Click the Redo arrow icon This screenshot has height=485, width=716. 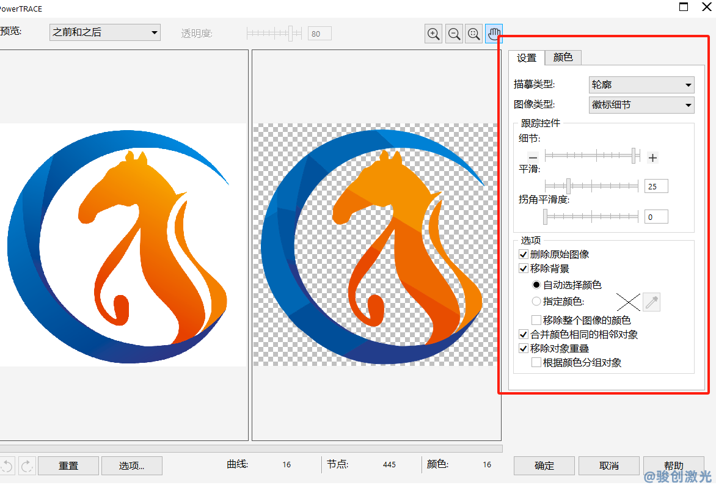(x=27, y=465)
